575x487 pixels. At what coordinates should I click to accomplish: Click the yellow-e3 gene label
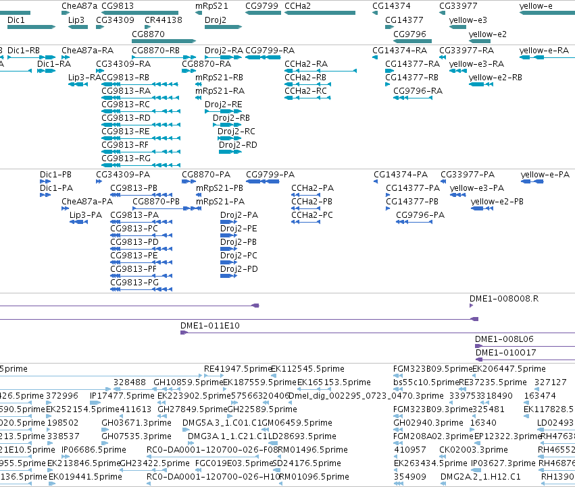(468, 20)
